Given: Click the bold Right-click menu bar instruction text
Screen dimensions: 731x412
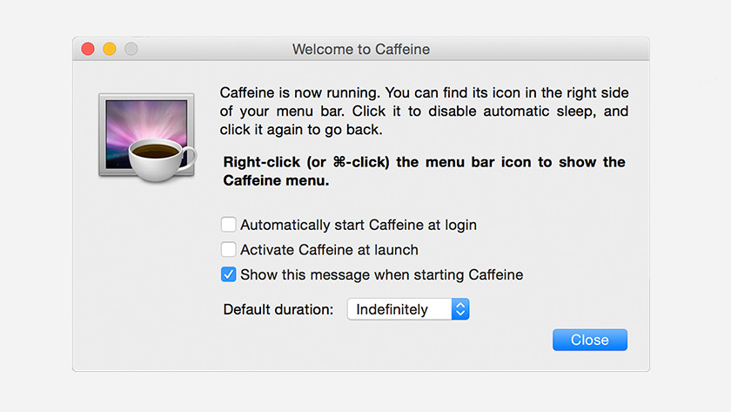Looking at the screenshot, I should coord(425,172).
